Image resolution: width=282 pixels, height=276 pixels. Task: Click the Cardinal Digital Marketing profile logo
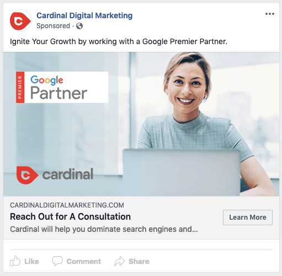[x=20, y=20]
